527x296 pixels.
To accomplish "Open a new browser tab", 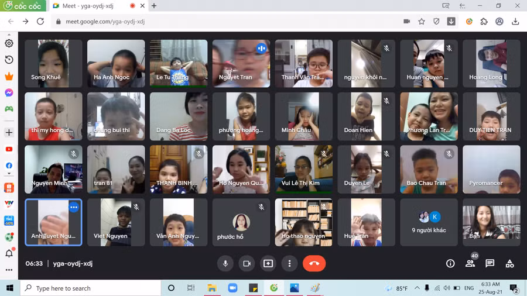I will (154, 6).
